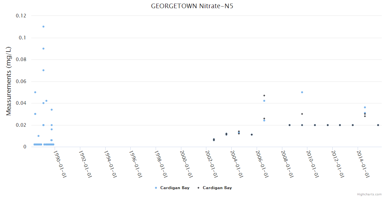Screen dimensions: 385x197
Task: Open the Highcharts.com credits link
Action: tap(369, 194)
